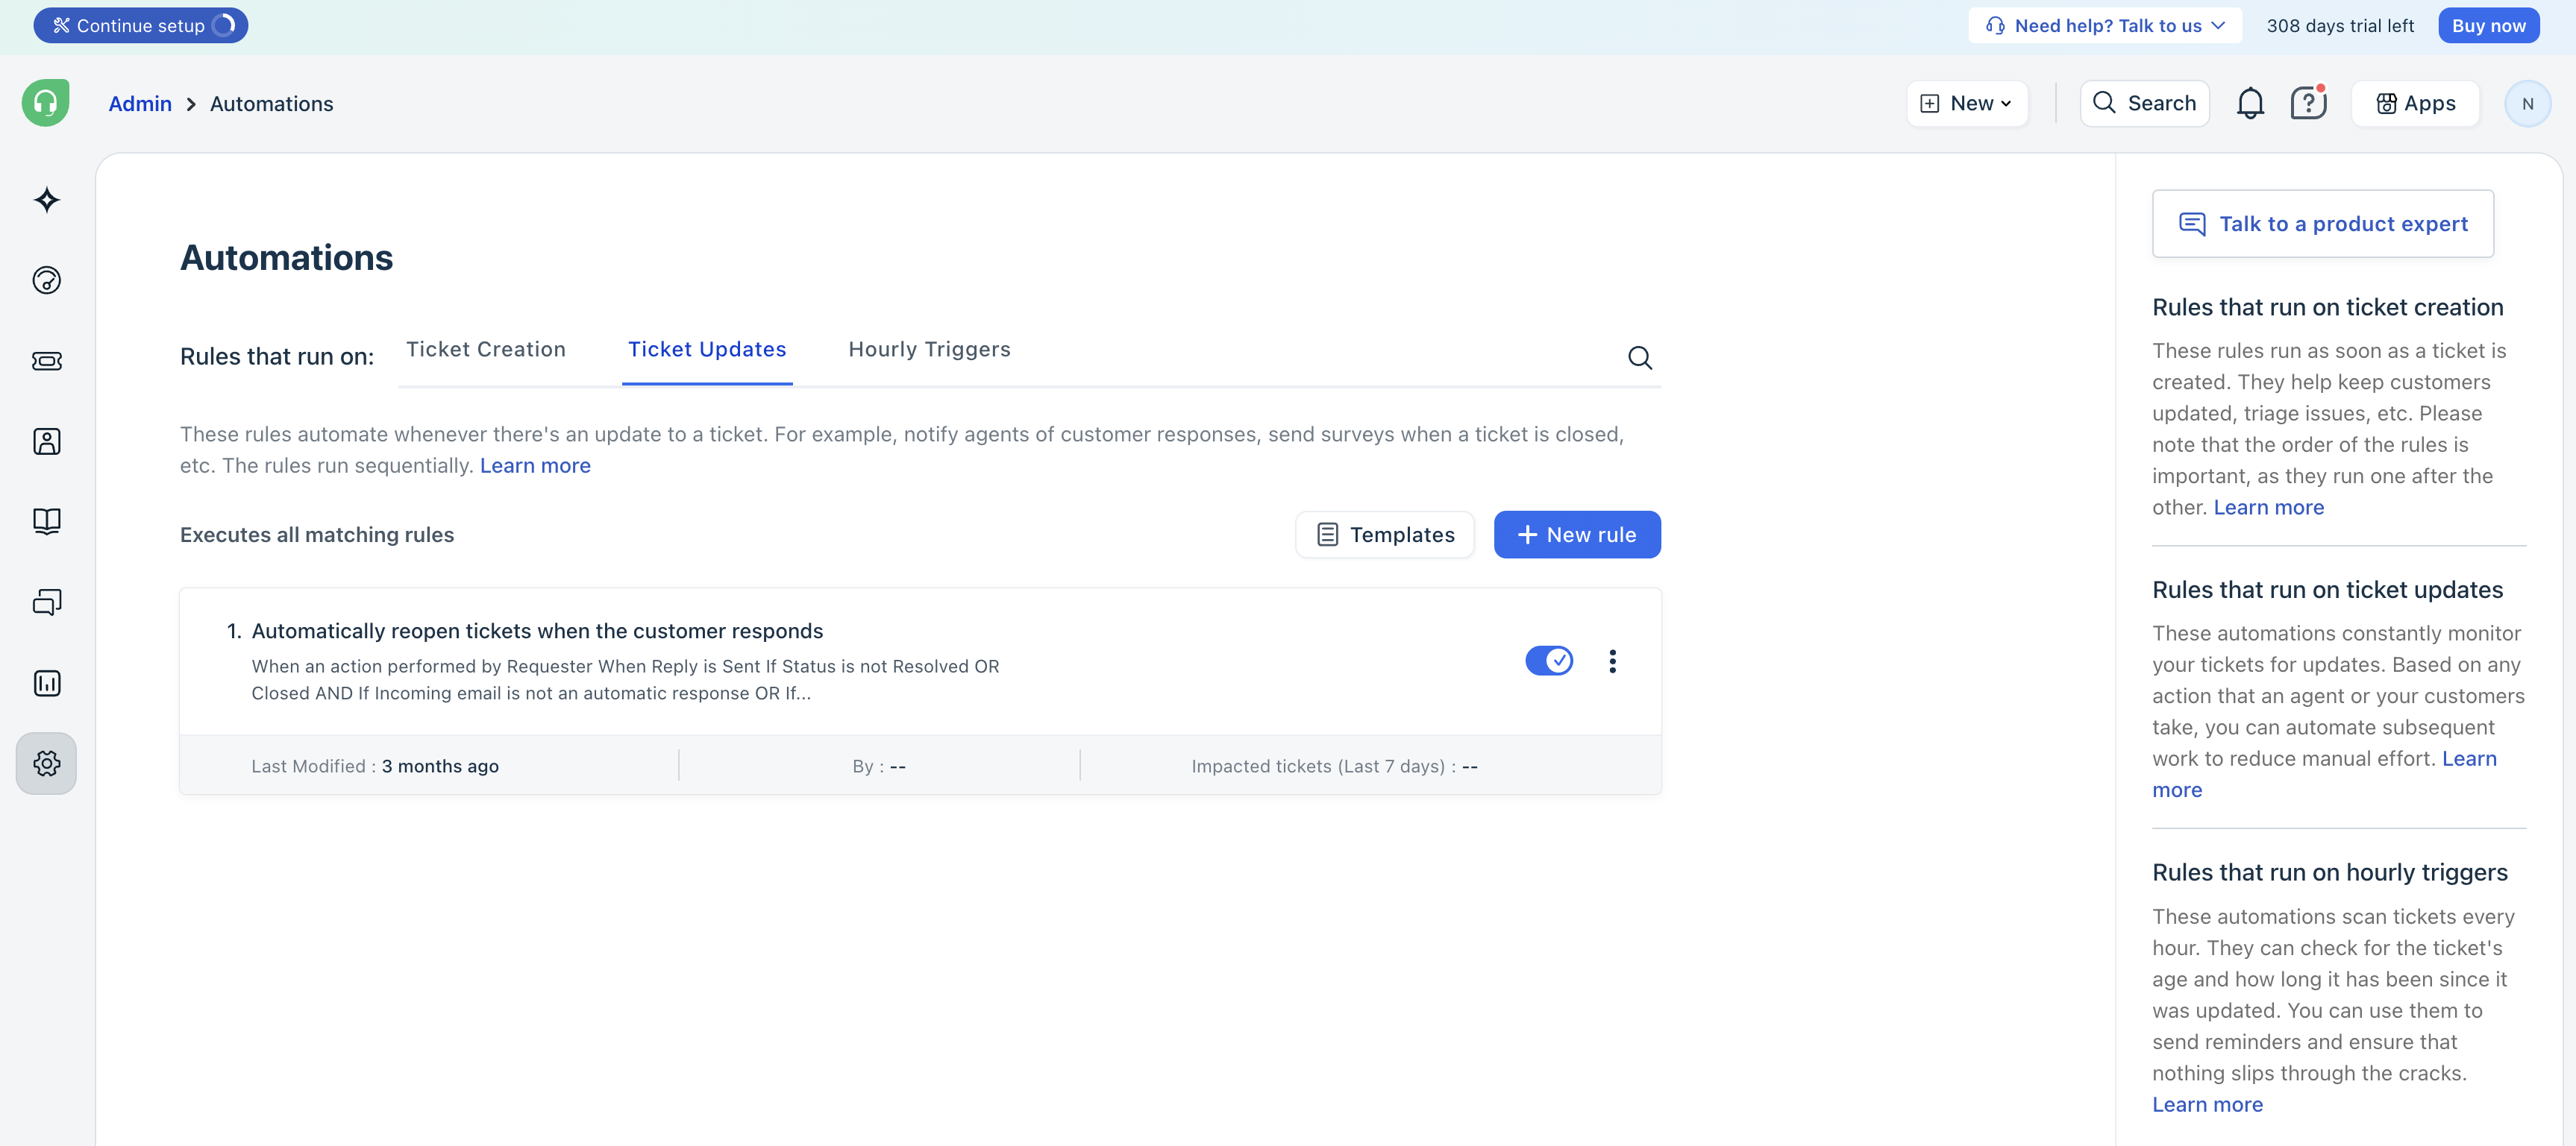Go to Tickets icon in left sidebar

pyautogui.click(x=46, y=361)
